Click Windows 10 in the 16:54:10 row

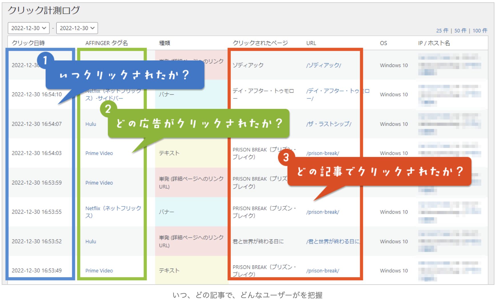[394, 94]
